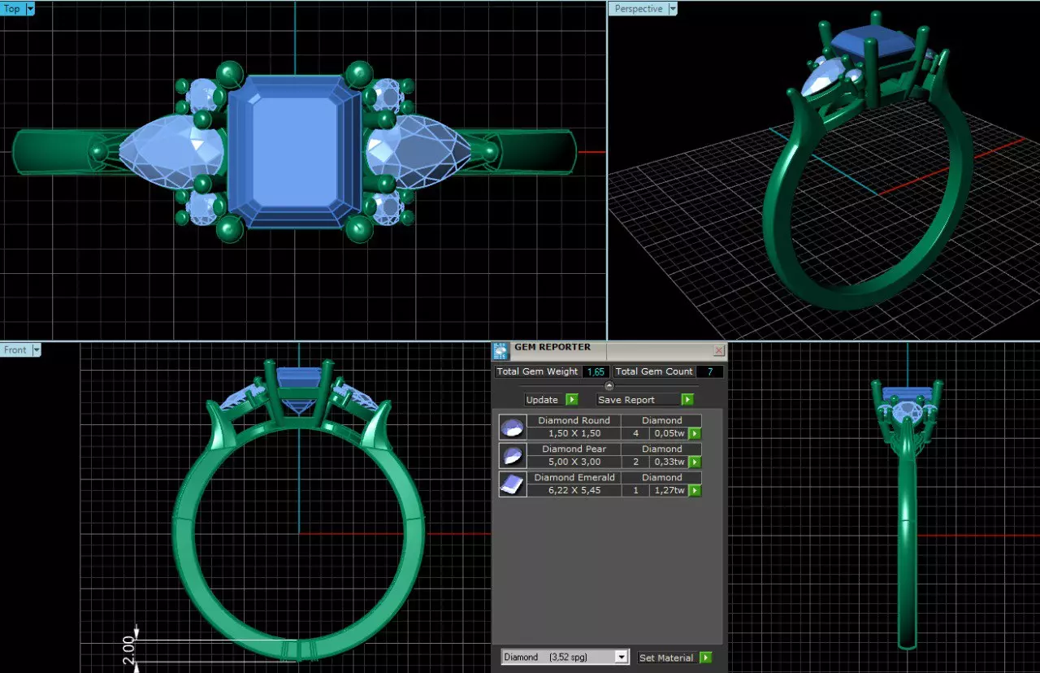This screenshot has height=673, width=1040.
Task: Click green arrow beside 1,27tw emerald diamond
Action: (695, 490)
